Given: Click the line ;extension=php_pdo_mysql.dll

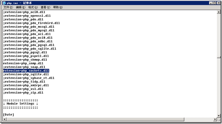Looking at the screenshot, I should tap(29, 31).
